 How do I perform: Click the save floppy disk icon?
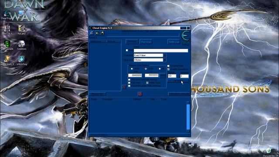(102, 33)
